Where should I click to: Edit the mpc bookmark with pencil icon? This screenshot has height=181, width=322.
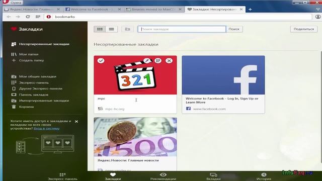[147, 61]
